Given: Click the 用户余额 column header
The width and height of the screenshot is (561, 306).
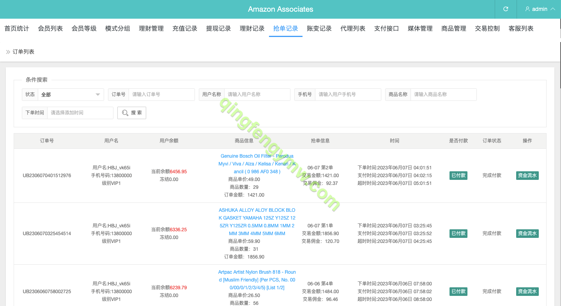Looking at the screenshot, I should [169, 141].
